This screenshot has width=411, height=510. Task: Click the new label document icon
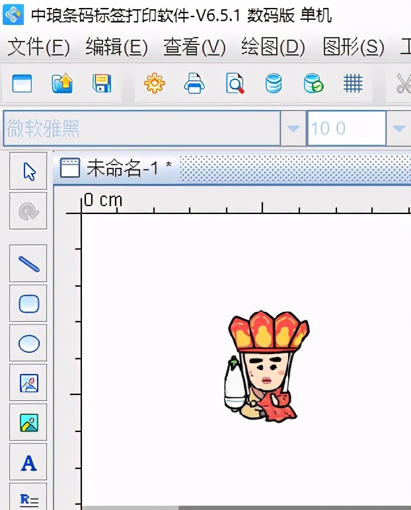tap(22, 83)
